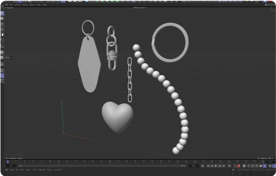This screenshot has width=276, height=176.
Task: Open the viewport View menu
Action: click(x=11, y=5)
